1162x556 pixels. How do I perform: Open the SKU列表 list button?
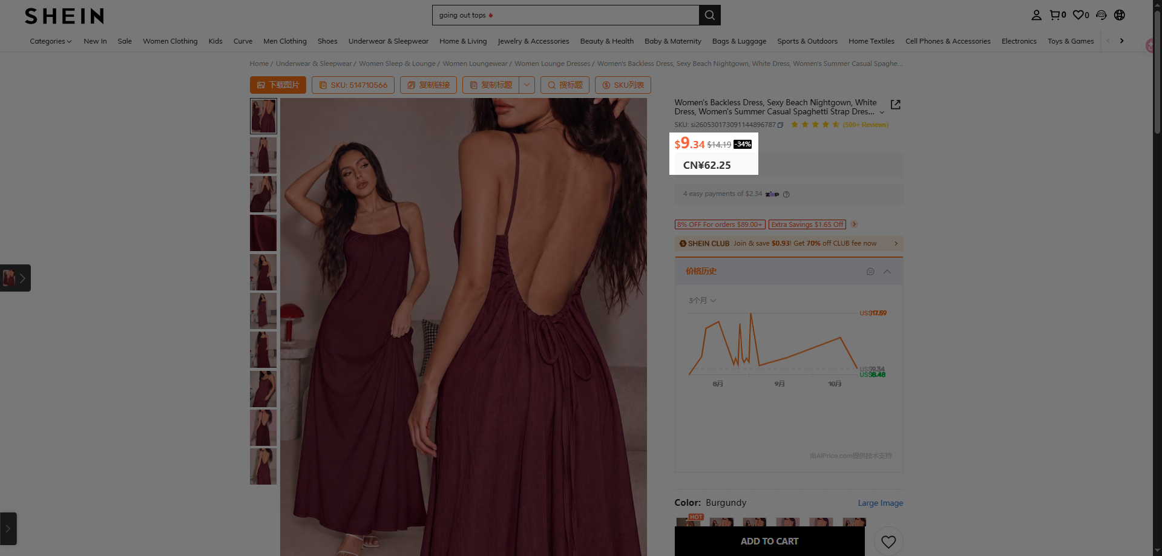(623, 85)
